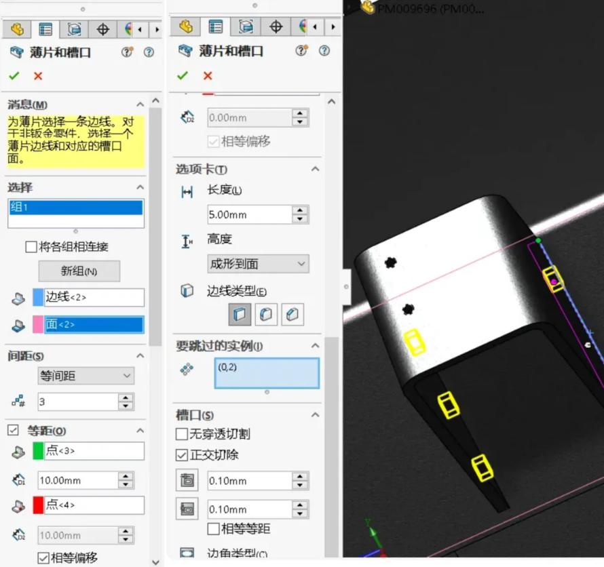Enable 无穿透切割 checkbox
The height and width of the screenshot is (567, 604).
[x=181, y=434]
